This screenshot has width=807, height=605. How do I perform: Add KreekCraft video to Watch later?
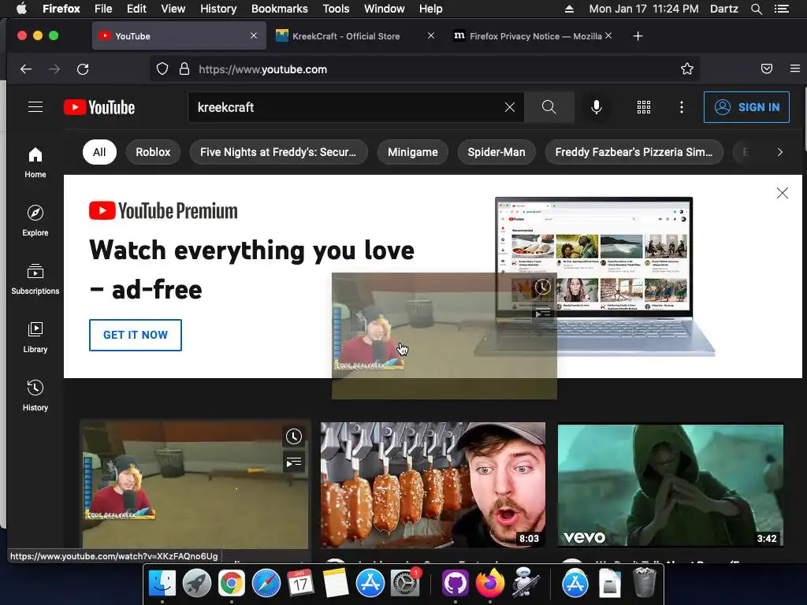pos(294,436)
